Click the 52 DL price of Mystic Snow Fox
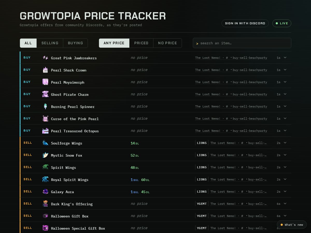 pyautogui.click(x=135, y=155)
